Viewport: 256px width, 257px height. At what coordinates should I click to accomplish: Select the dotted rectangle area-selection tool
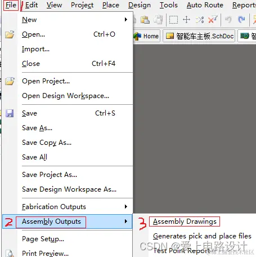tap(173, 20)
